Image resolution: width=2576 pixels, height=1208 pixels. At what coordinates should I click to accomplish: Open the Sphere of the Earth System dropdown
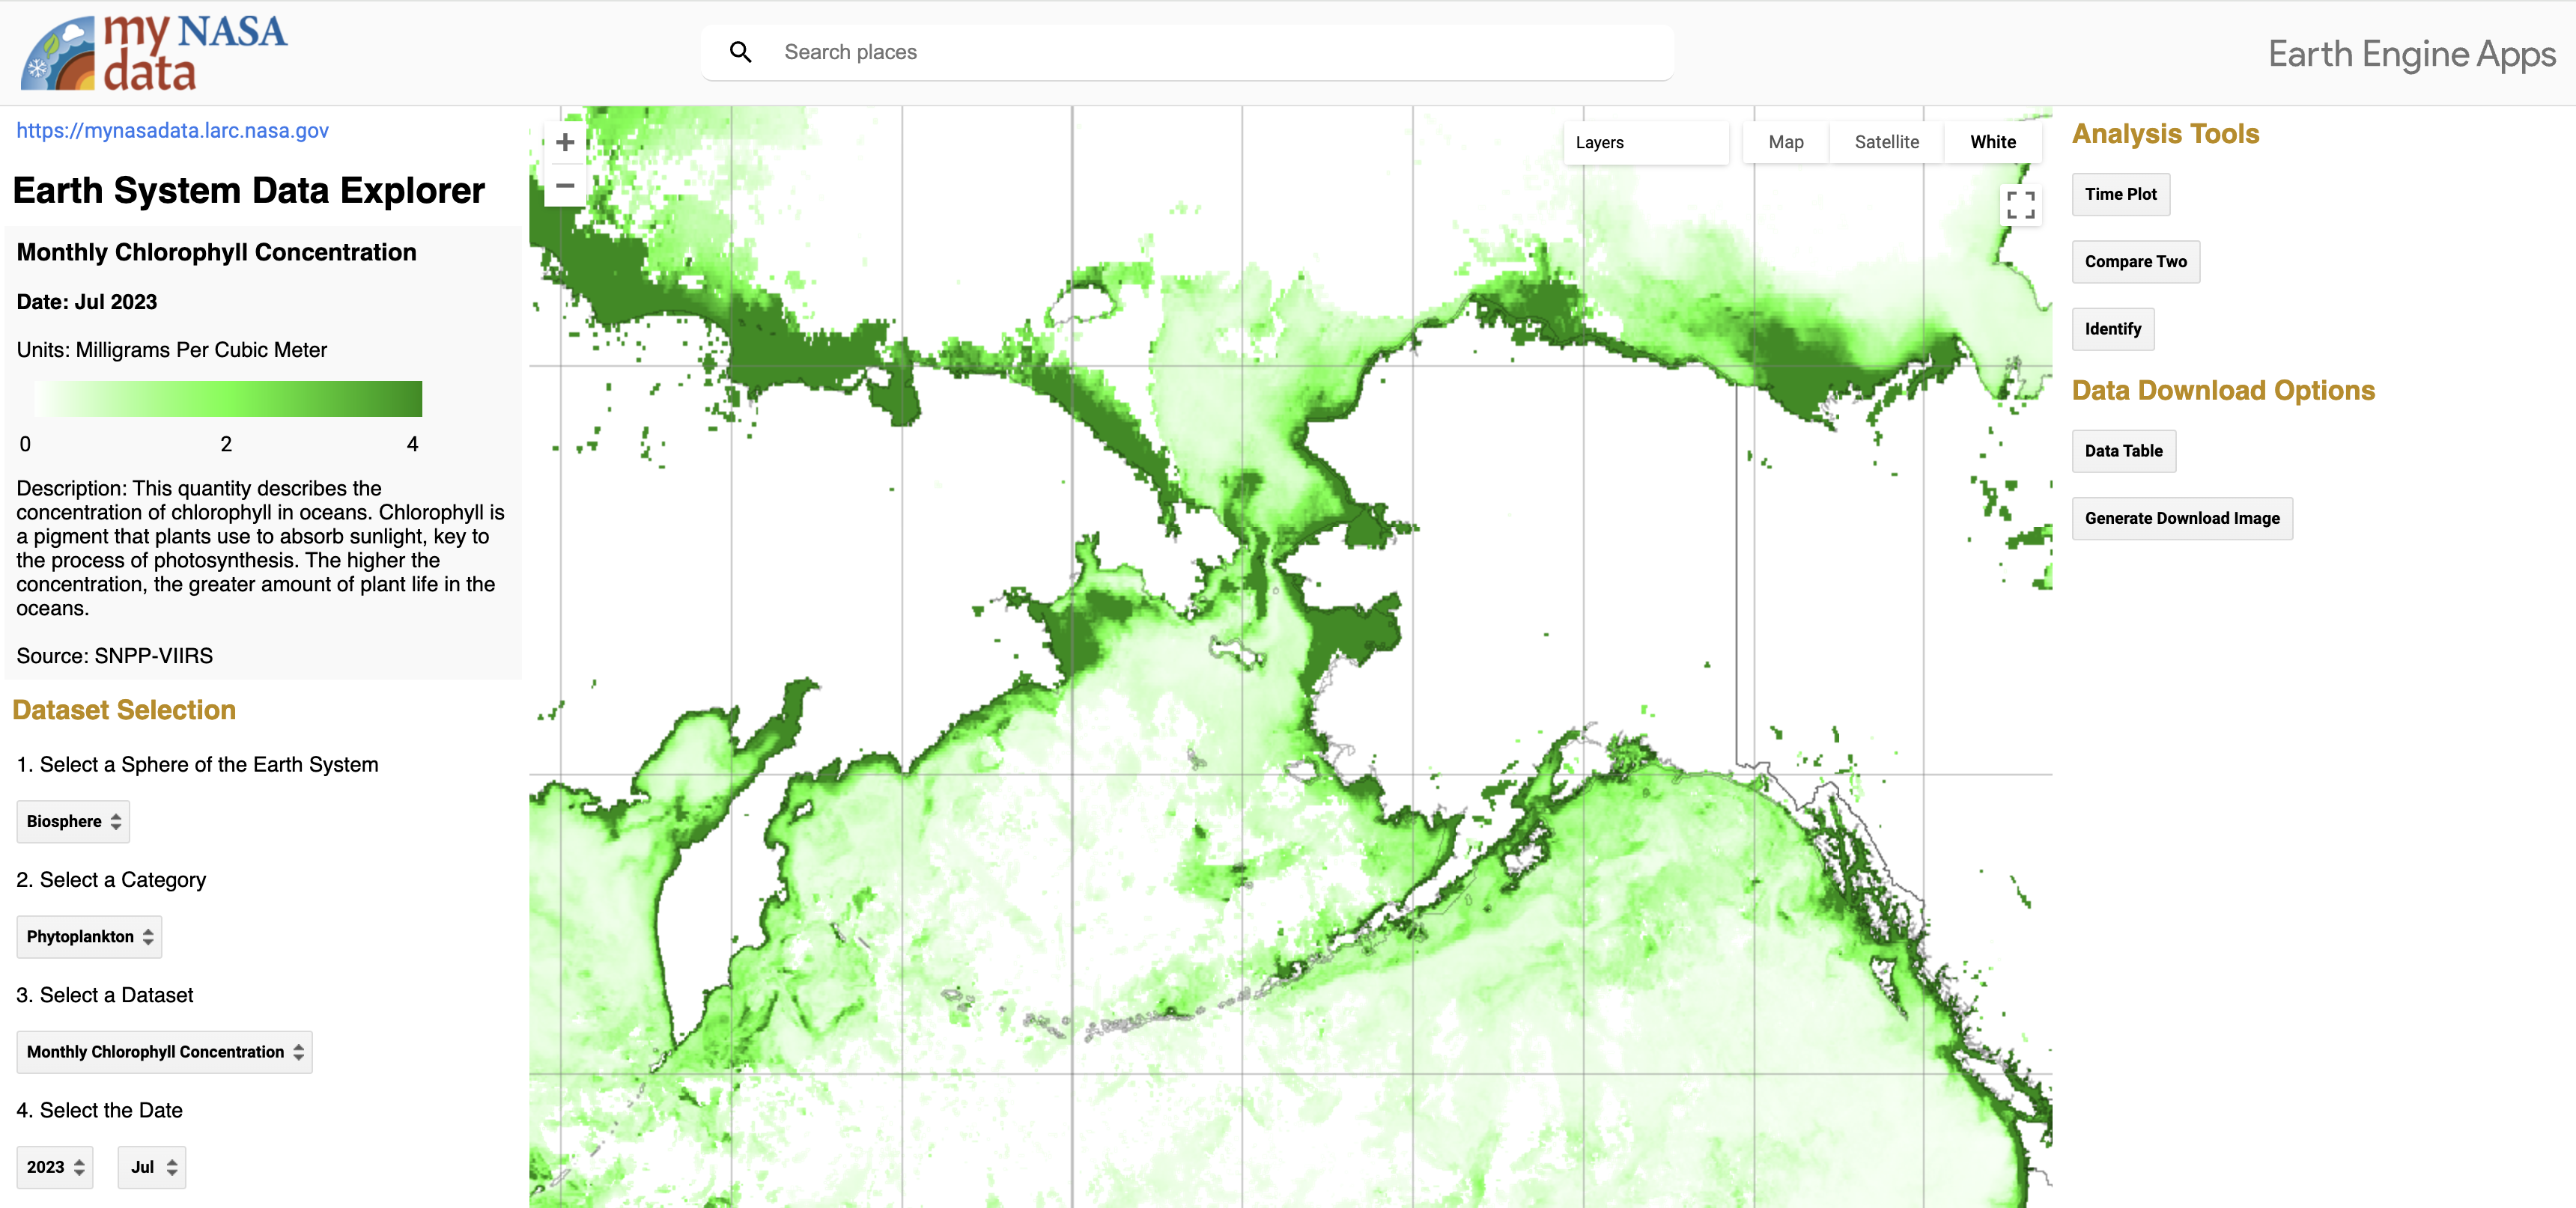coord(72,821)
